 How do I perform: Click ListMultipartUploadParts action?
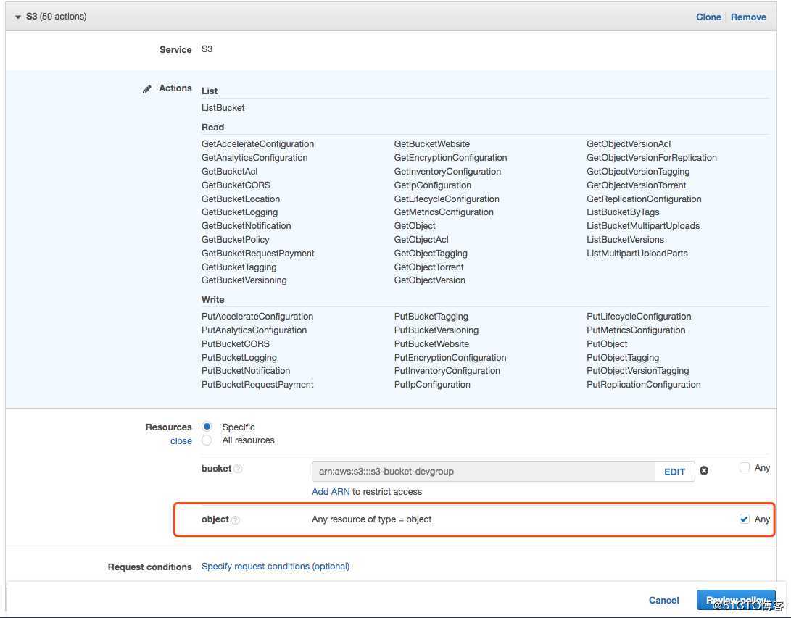pyautogui.click(x=637, y=253)
